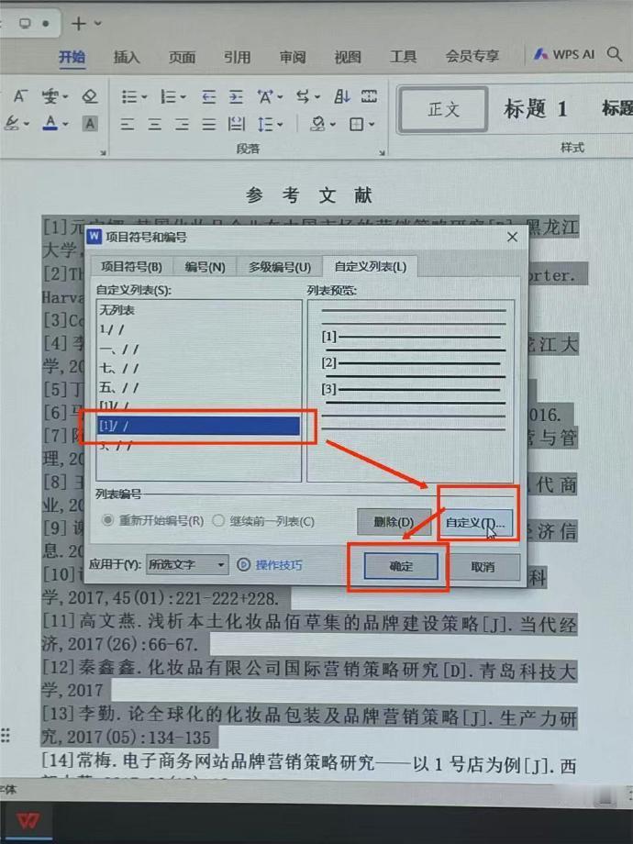Expand the highlight color dropdown arrow

click(26, 125)
